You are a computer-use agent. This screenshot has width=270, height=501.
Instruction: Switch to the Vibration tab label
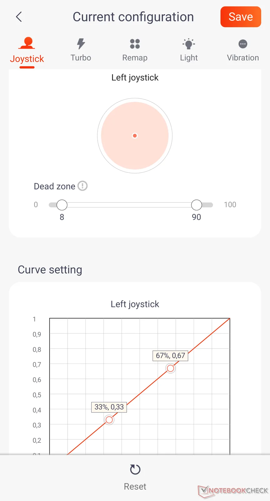[x=243, y=58]
